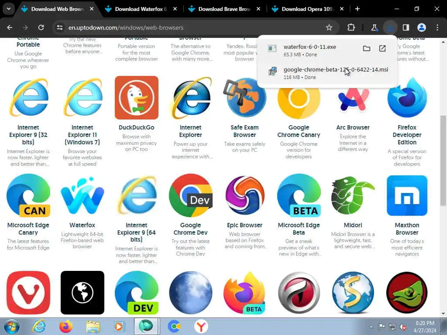Click the Waterfox browser icon
Image resolution: width=447 pixels, height=335 pixels.
tap(83, 195)
